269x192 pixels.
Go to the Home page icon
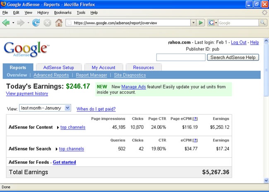pos(59,23)
